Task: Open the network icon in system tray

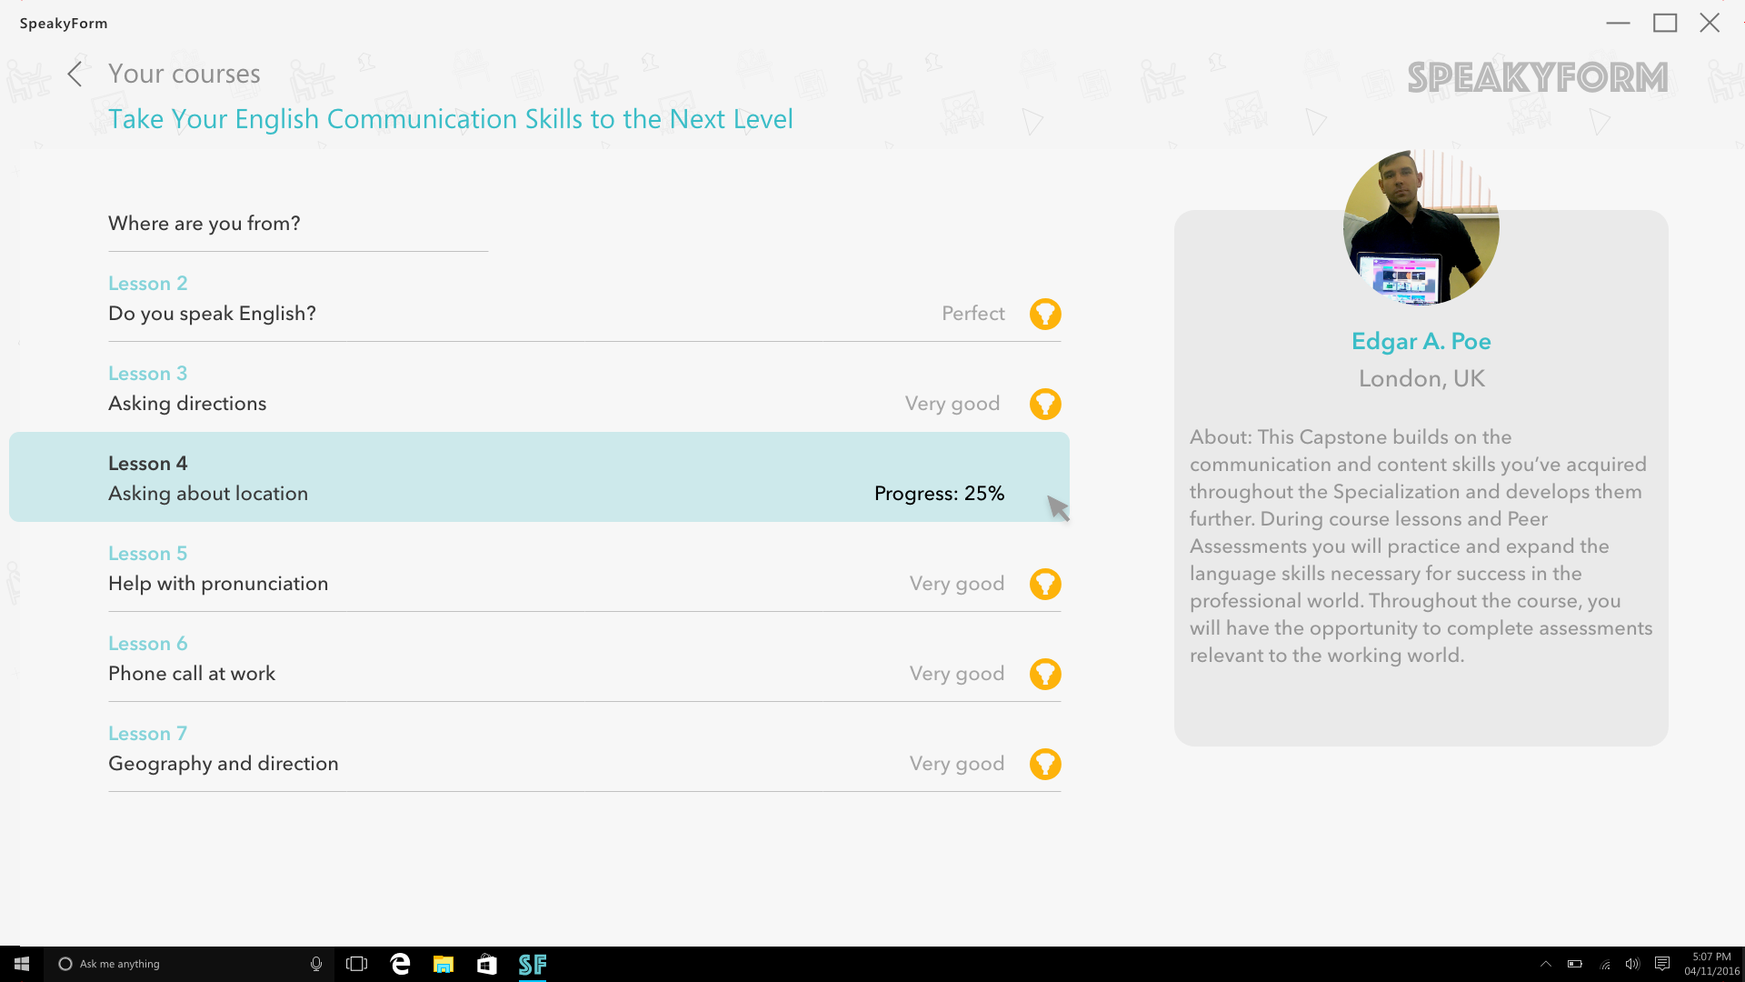Action: click(1605, 964)
